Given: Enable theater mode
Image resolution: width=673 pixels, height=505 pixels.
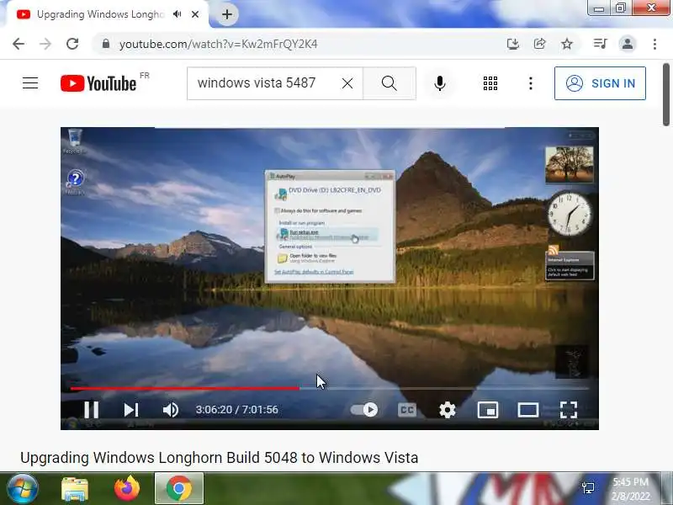Looking at the screenshot, I should pos(528,410).
